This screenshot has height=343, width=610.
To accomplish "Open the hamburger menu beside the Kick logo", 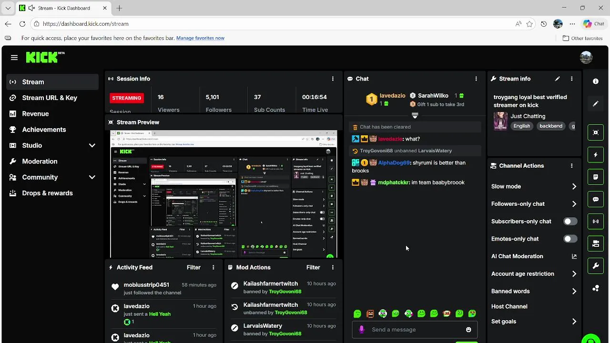I will coord(14,58).
